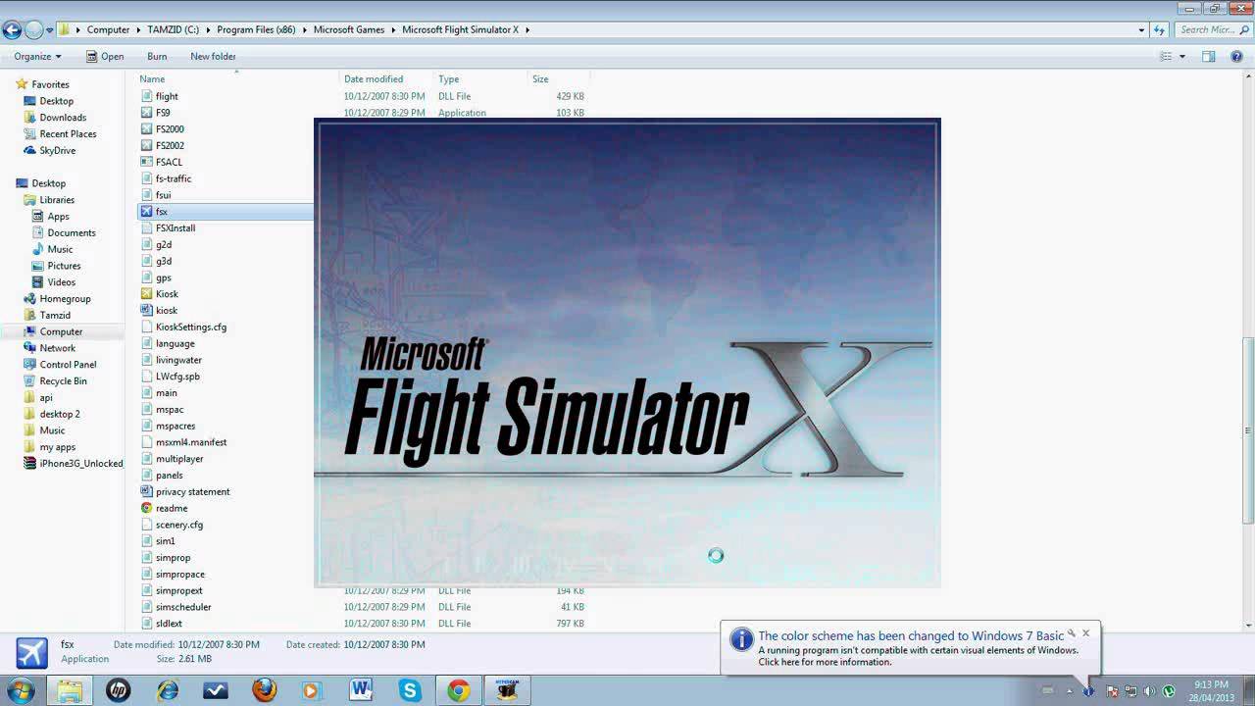Viewport: 1255px width, 706px height.
Task: Select the iPhone3G_Unlocked folder in navigation pane
Action: [80, 464]
